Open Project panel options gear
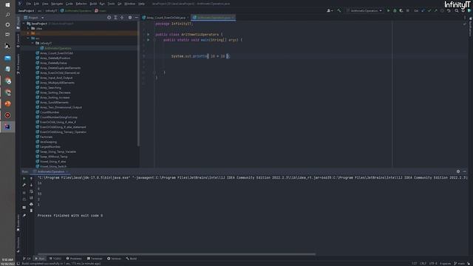 [130, 18]
